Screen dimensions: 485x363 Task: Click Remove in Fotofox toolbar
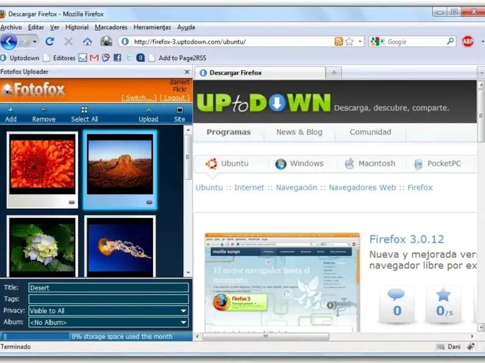tap(44, 114)
